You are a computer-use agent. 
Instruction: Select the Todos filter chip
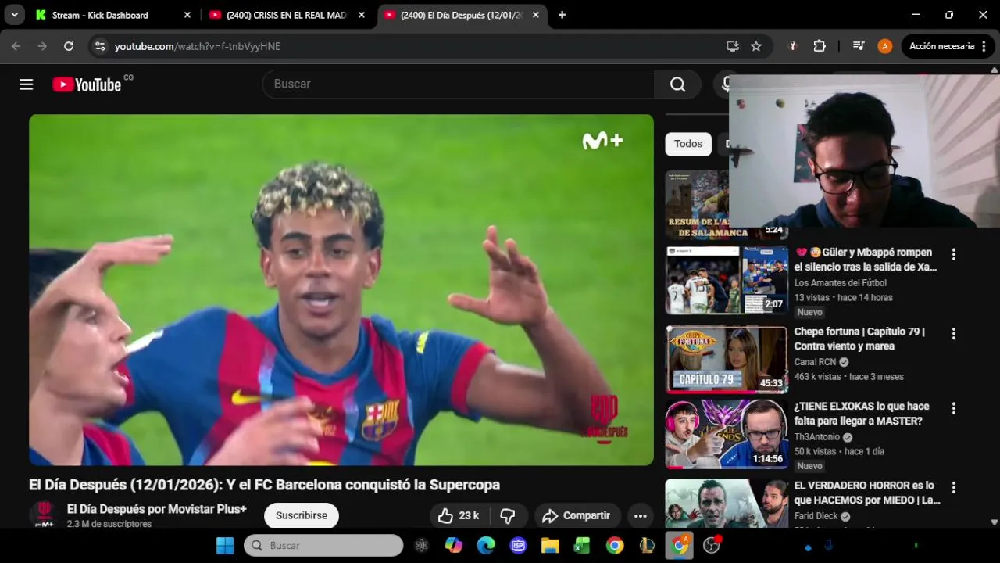click(688, 144)
